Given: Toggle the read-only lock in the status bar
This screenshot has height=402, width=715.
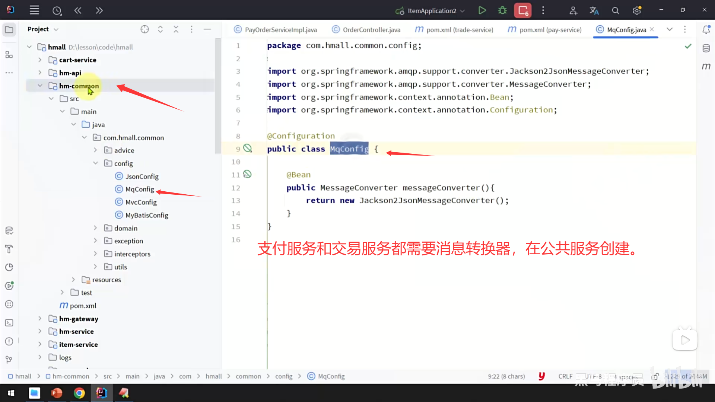Looking at the screenshot, I should 656,376.
